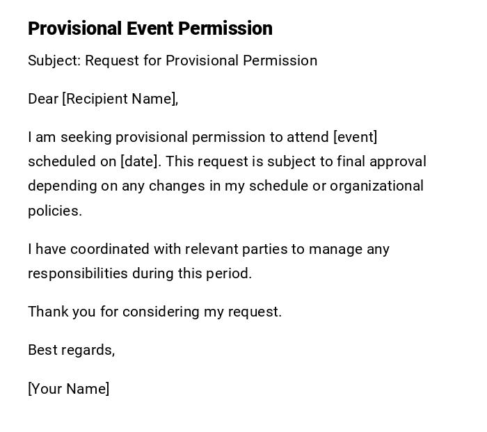Select the [Recipient Name] placeholder
Image resolution: width=487 pixels, height=432 pixels.
tap(120, 99)
